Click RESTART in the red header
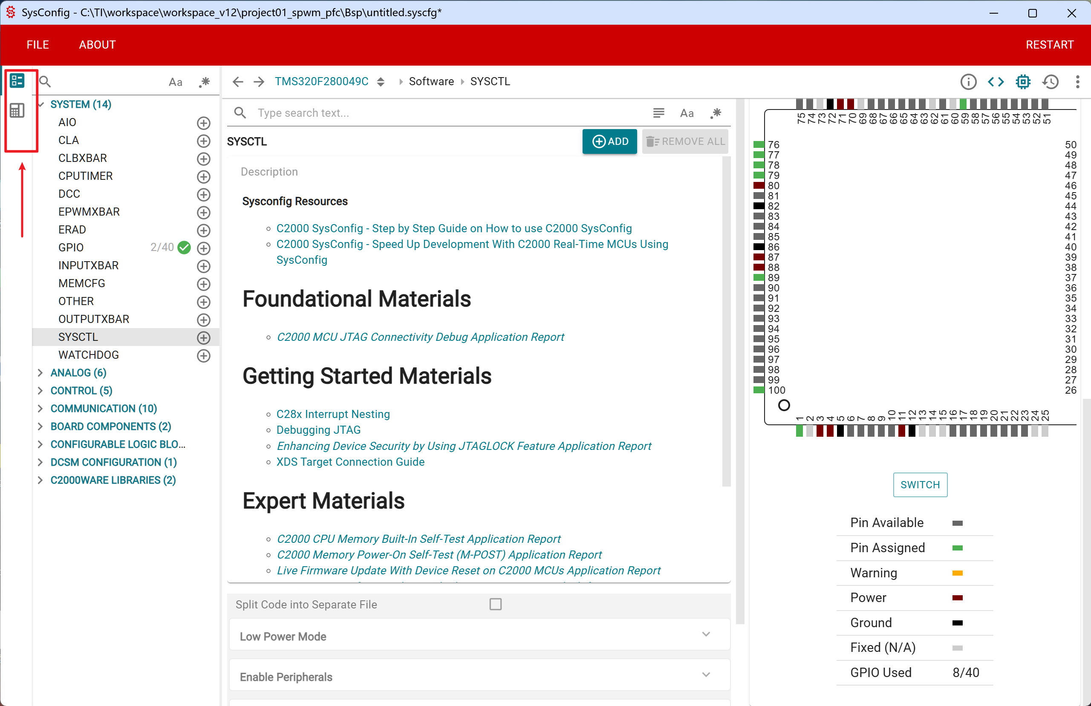 1049,44
